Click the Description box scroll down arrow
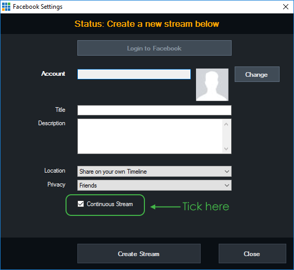 click(x=226, y=149)
